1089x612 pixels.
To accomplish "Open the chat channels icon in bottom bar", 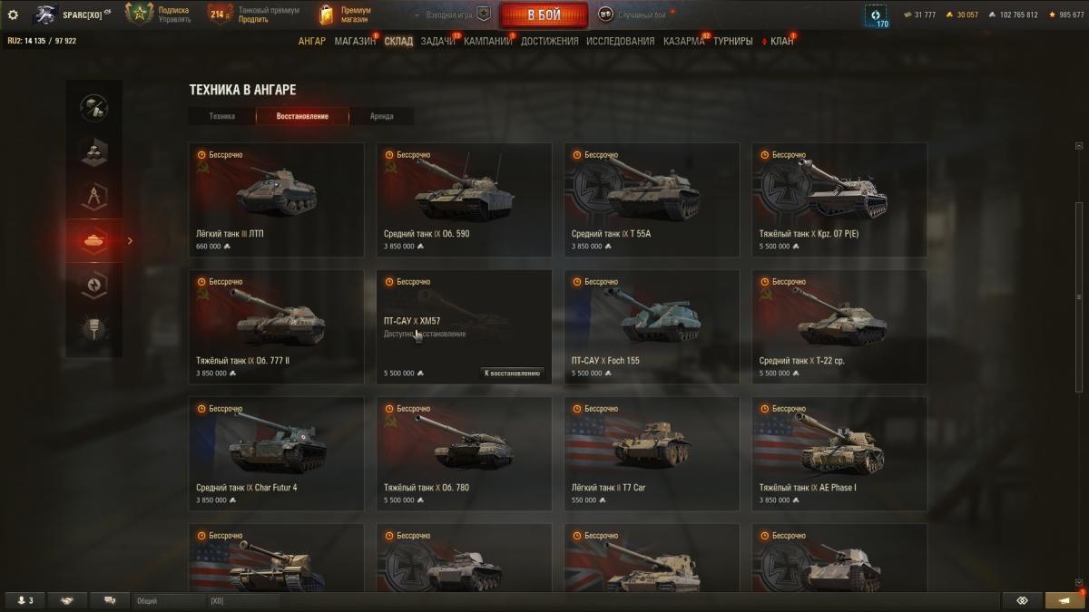I will click(x=110, y=600).
